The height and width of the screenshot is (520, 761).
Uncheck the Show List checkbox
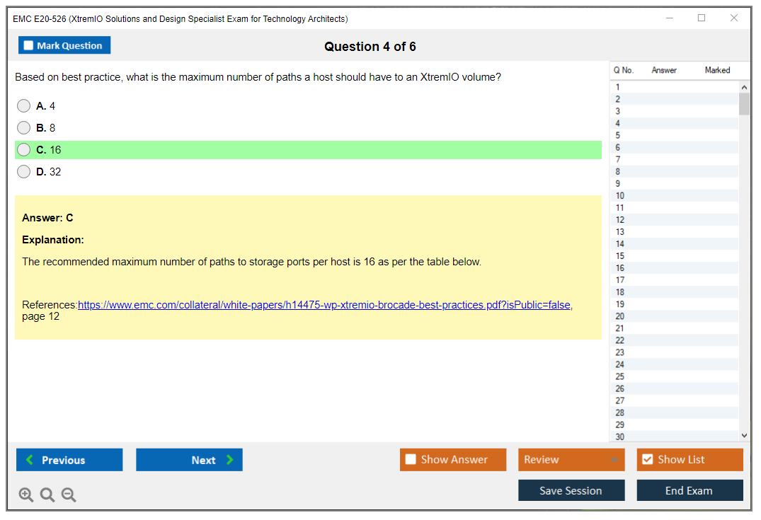point(647,460)
